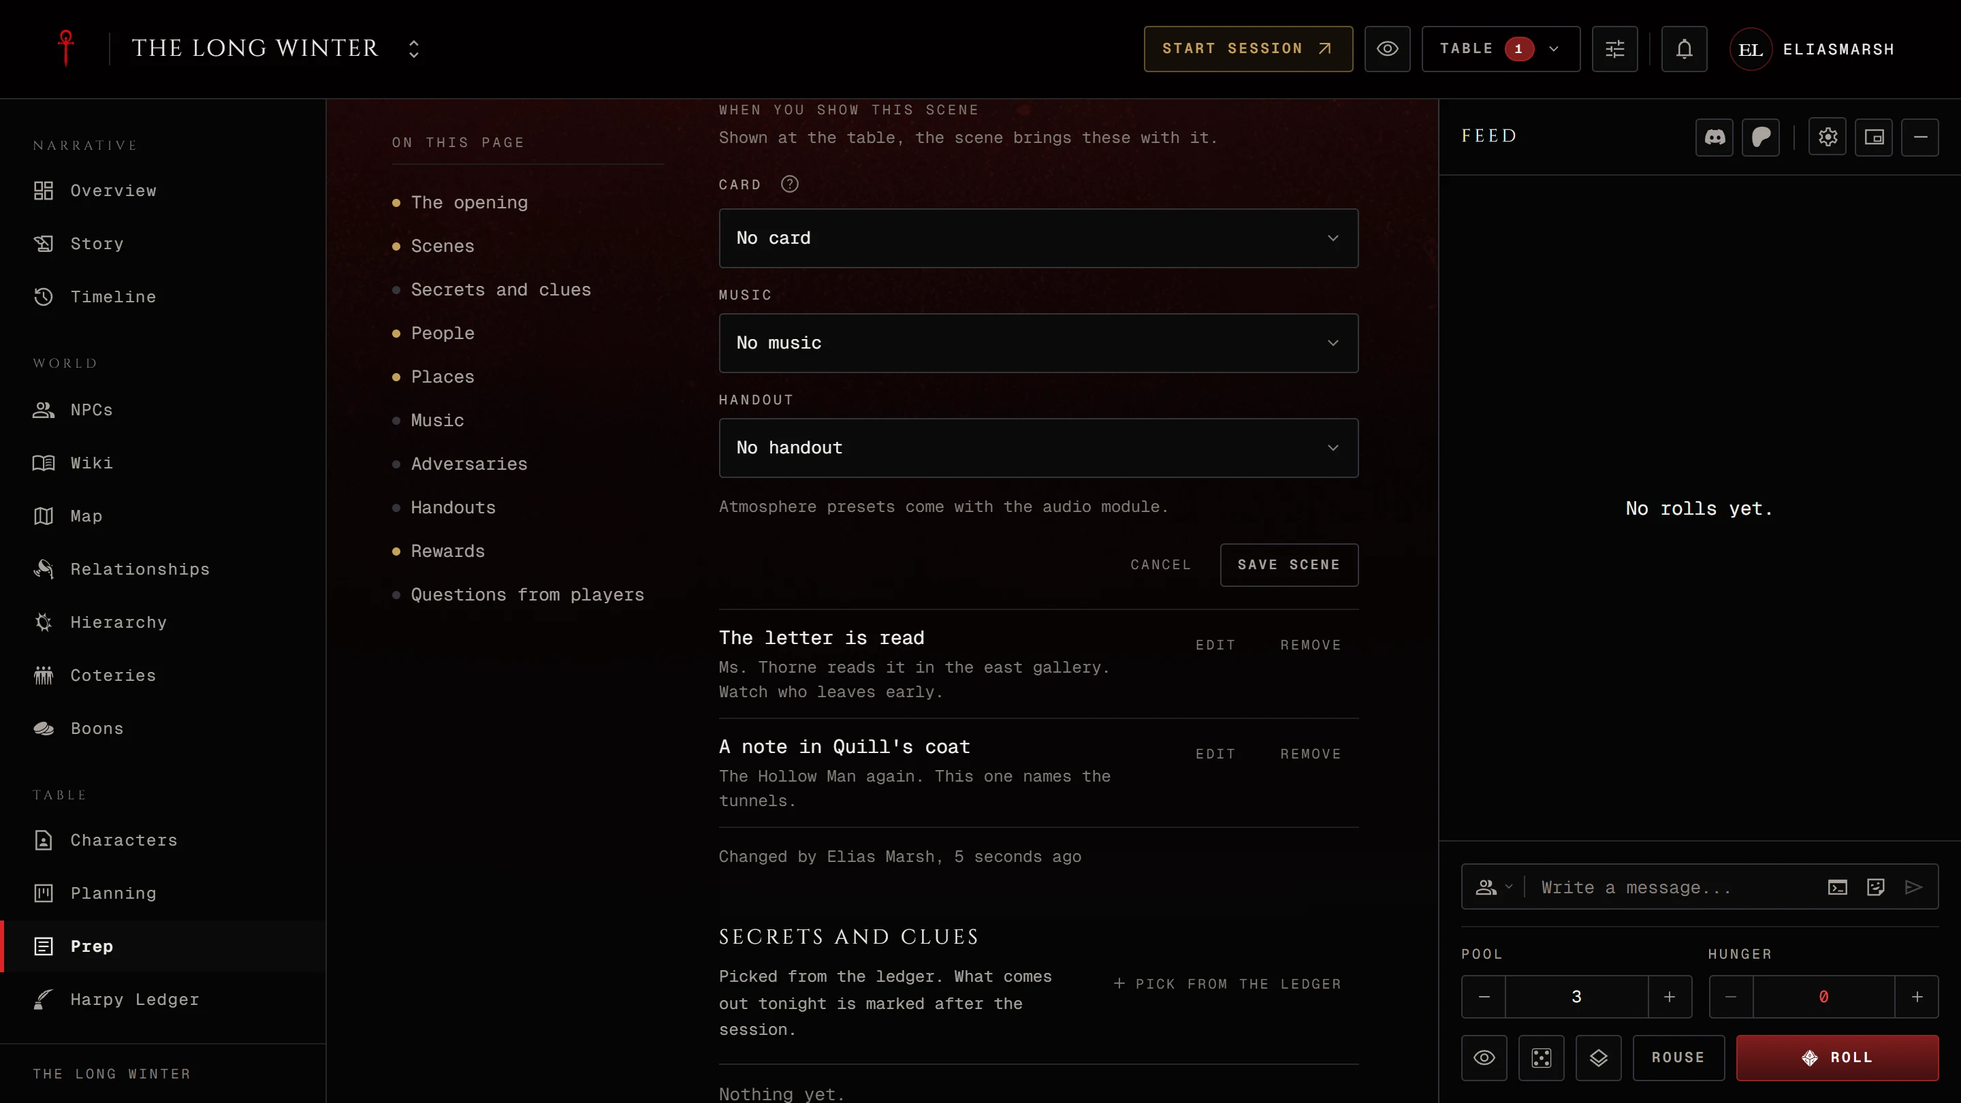Pop out the Feed panel icon
The width and height of the screenshot is (1961, 1103).
tap(1875, 137)
